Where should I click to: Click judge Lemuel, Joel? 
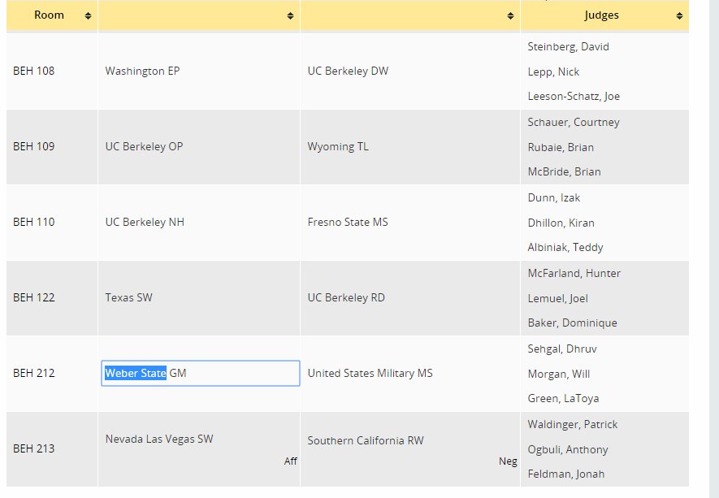coord(557,299)
